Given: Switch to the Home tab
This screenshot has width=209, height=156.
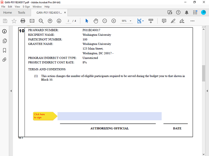Looking at the screenshot, I should click(8, 12).
